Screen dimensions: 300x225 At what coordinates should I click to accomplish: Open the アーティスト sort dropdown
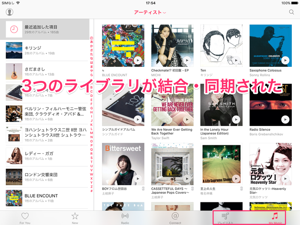click(150, 12)
